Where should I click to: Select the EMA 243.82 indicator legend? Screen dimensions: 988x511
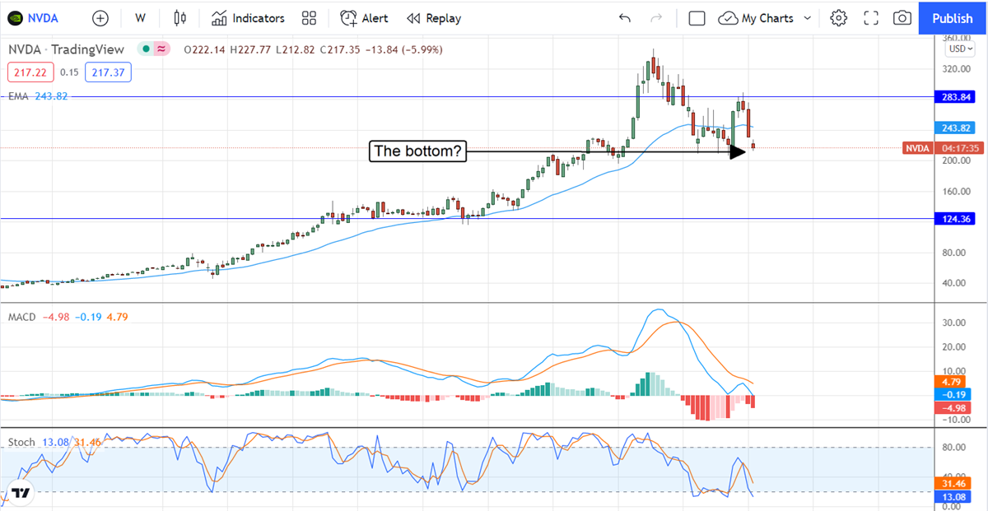(38, 96)
